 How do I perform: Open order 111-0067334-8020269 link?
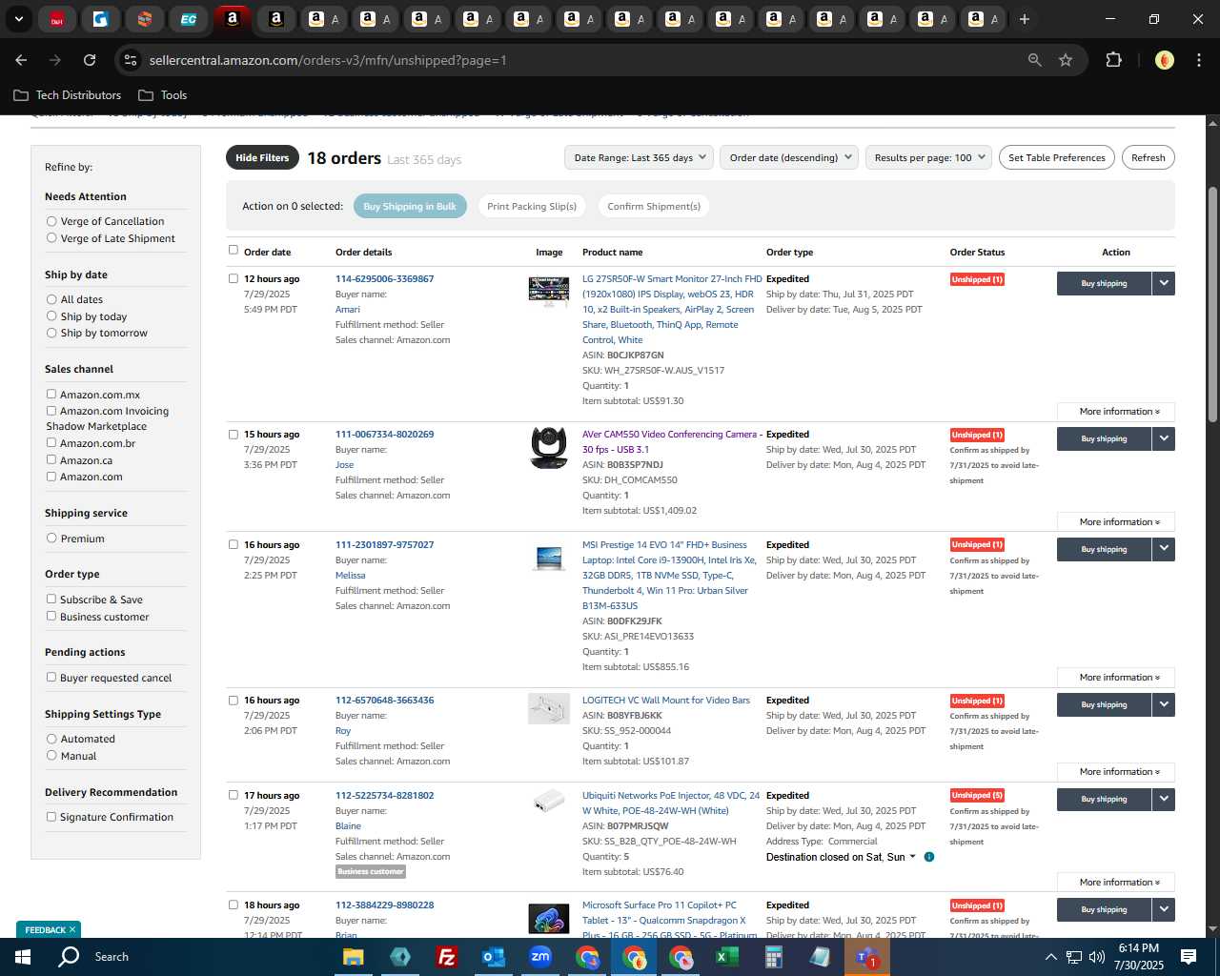(384, 435)
